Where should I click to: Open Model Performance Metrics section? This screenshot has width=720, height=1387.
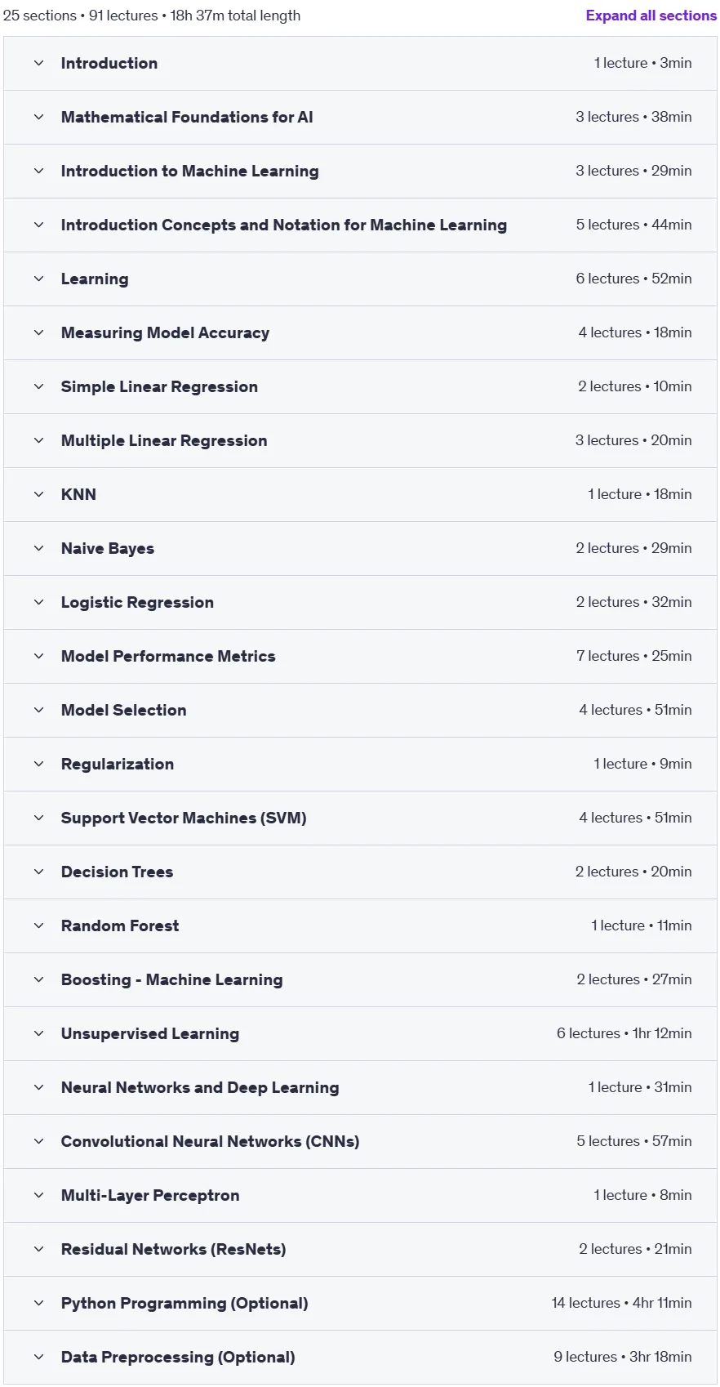[360, 656]
